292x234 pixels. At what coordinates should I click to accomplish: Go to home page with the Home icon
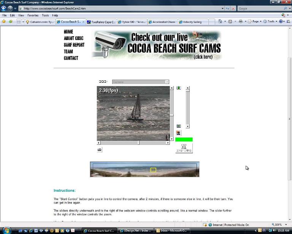pyautogui.click(x=220, y=21)
